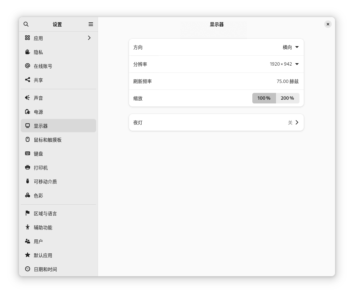Click the 关 status in 夜灯 row
354x297 pixels.
point(290,123)
